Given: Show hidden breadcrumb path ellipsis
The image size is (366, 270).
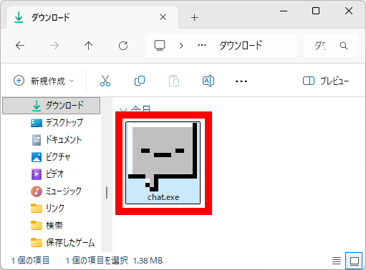Looking at the screenshot, I should [x=202, y=45].
